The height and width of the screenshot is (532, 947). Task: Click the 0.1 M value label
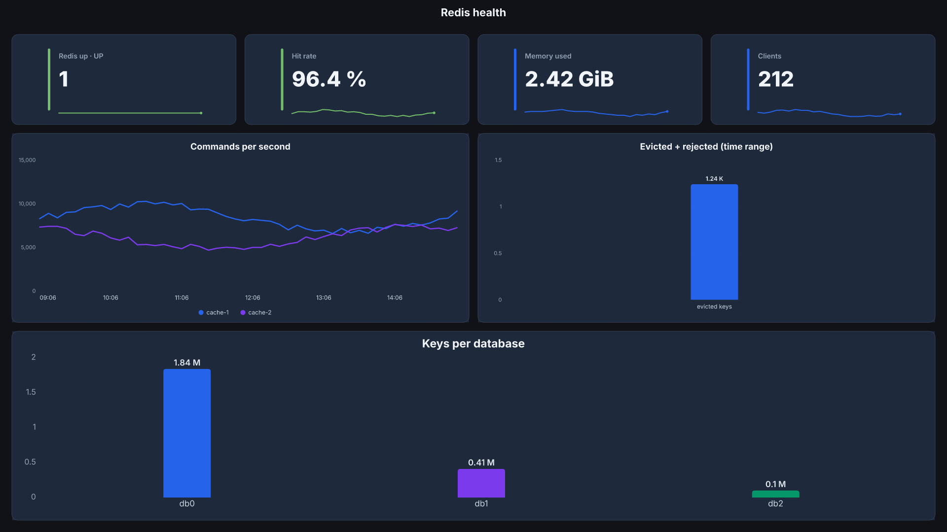775,485
